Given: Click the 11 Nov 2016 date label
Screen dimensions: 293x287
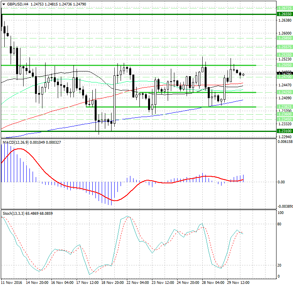Looking at the screenshot, I should click(x=11, y=282).
